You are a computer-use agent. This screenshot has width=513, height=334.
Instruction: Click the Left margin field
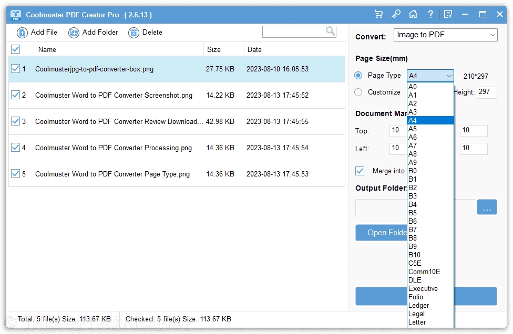(398, 149)
